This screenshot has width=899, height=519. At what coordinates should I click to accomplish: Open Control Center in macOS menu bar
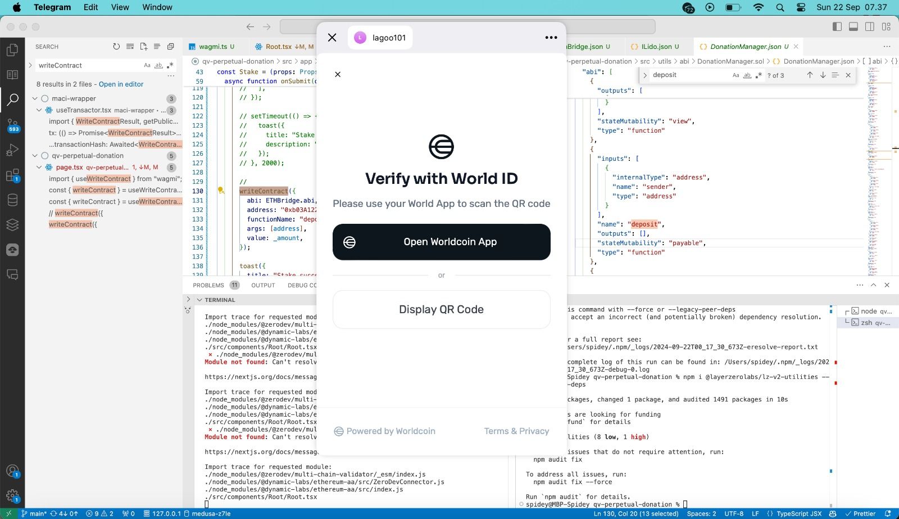(801, 7)
